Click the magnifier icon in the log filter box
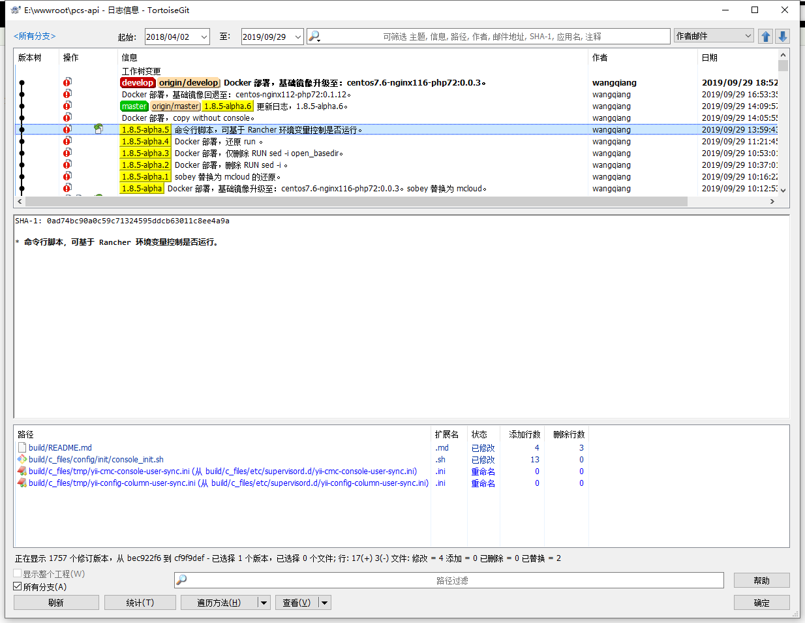805x623 pixels. point(314,37)
